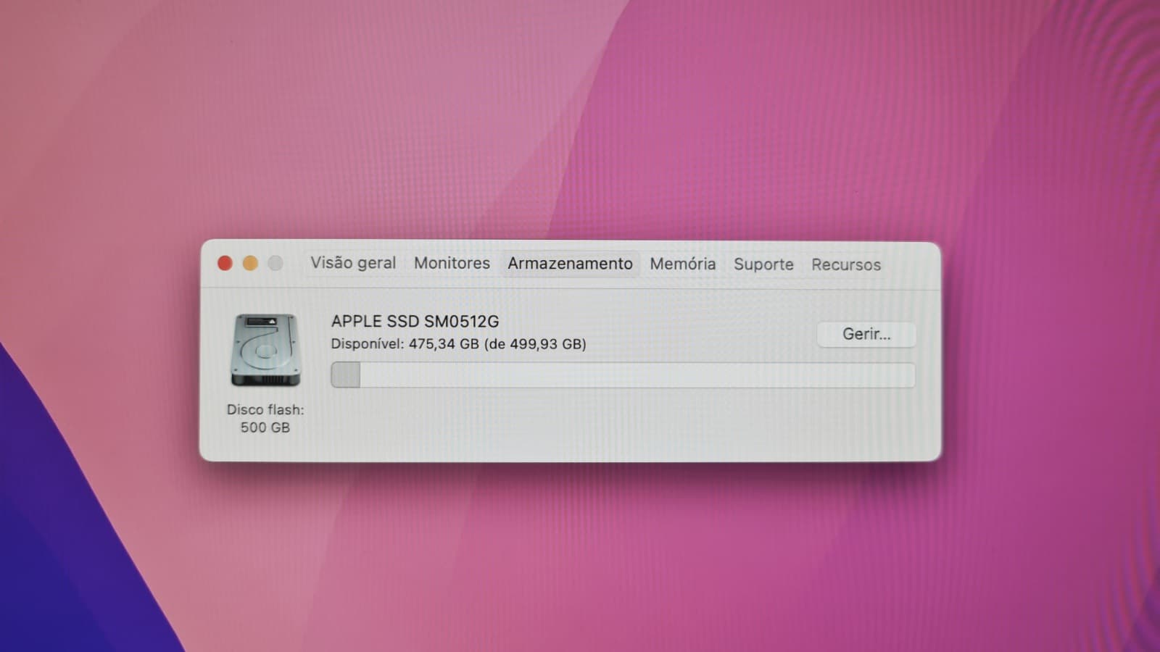Minimize the window with the yellow button
This screenshot has width=1160, height=652.
pos(250,263)
